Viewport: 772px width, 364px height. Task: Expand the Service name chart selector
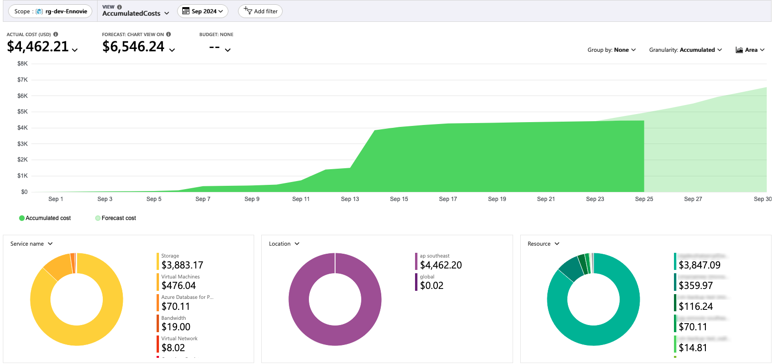pyautogui.click(x=31, y=244)
